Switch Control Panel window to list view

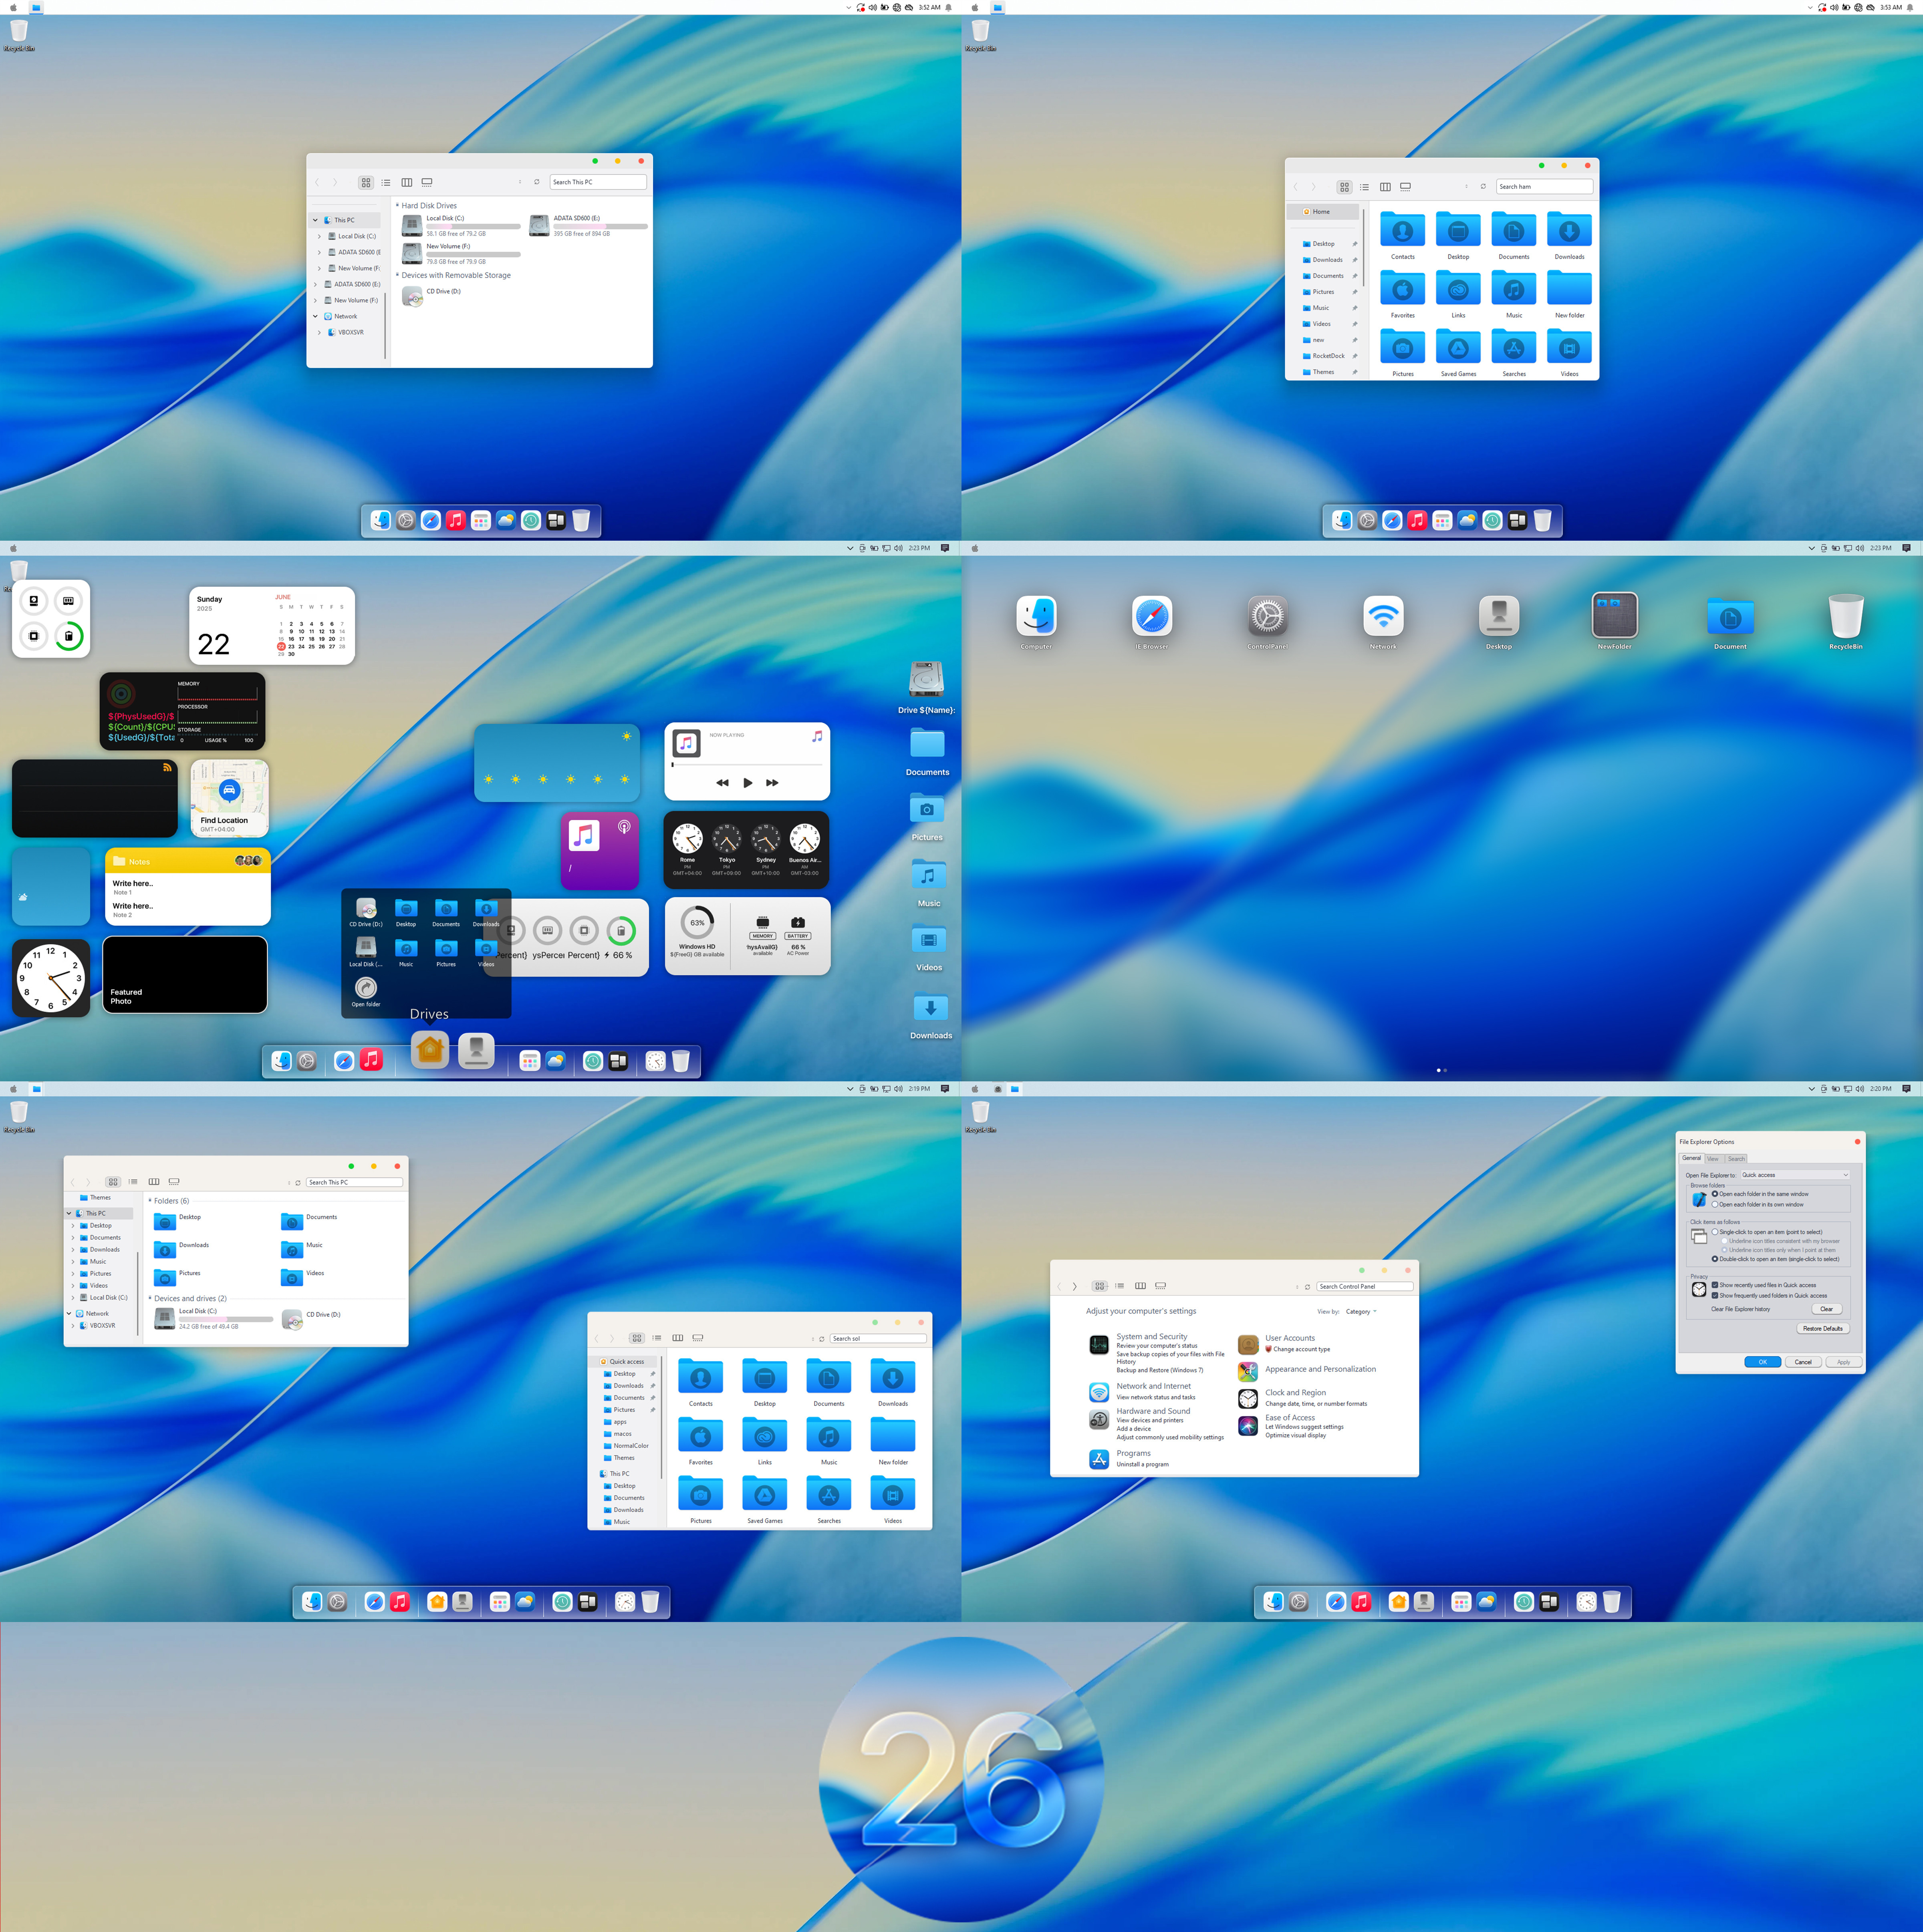(1120, 1286)
